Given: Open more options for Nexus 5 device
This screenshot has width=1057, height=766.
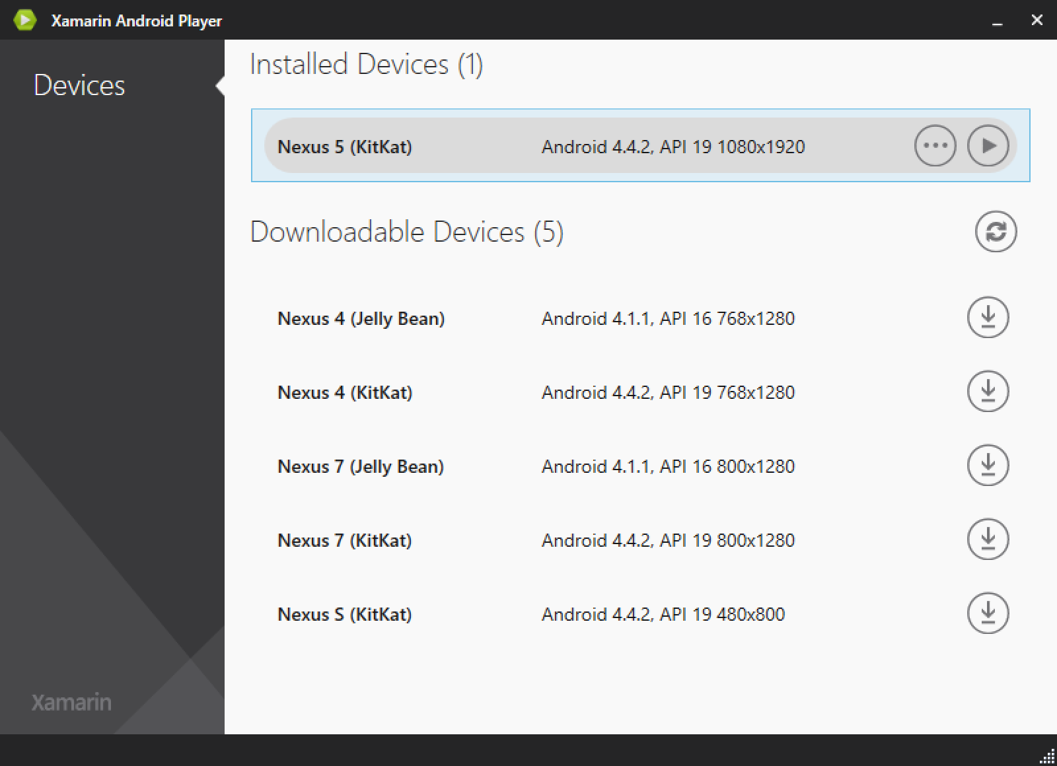Looking at the screenshot, I should 935,145.
